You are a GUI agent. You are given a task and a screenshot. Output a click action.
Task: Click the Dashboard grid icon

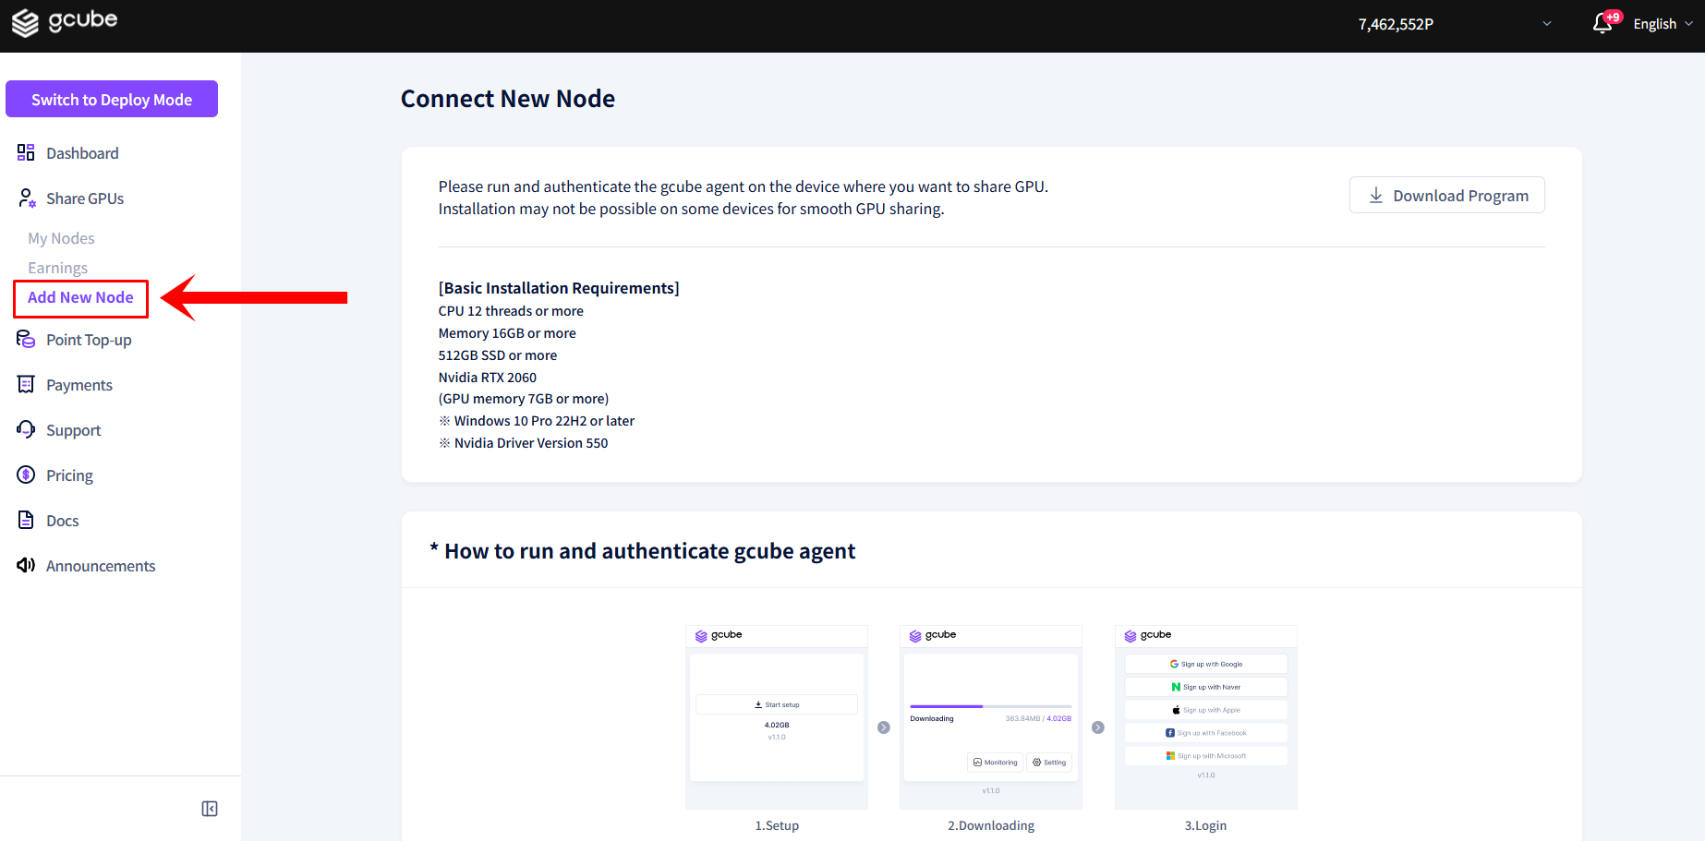26,152
